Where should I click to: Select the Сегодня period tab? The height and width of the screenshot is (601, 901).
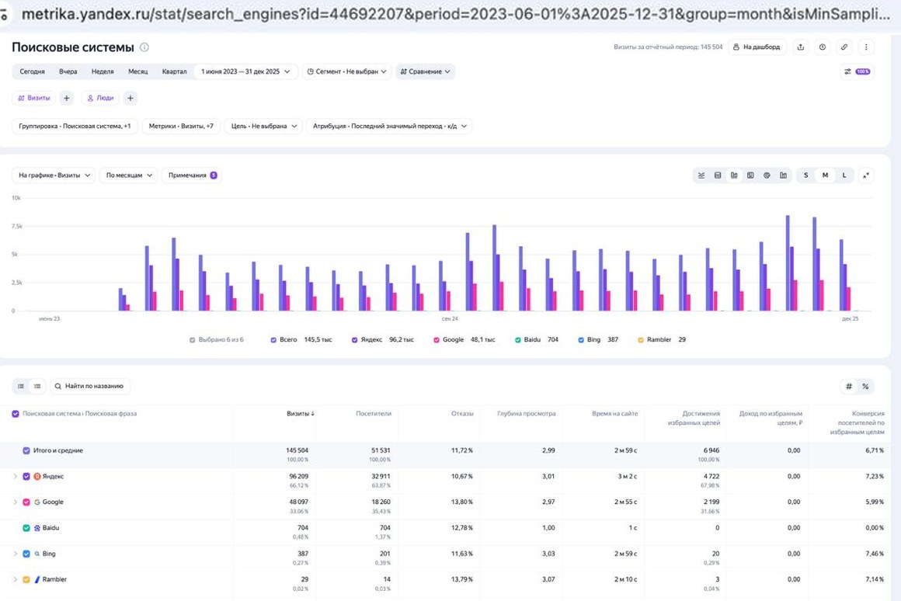(x=32, y=71)
